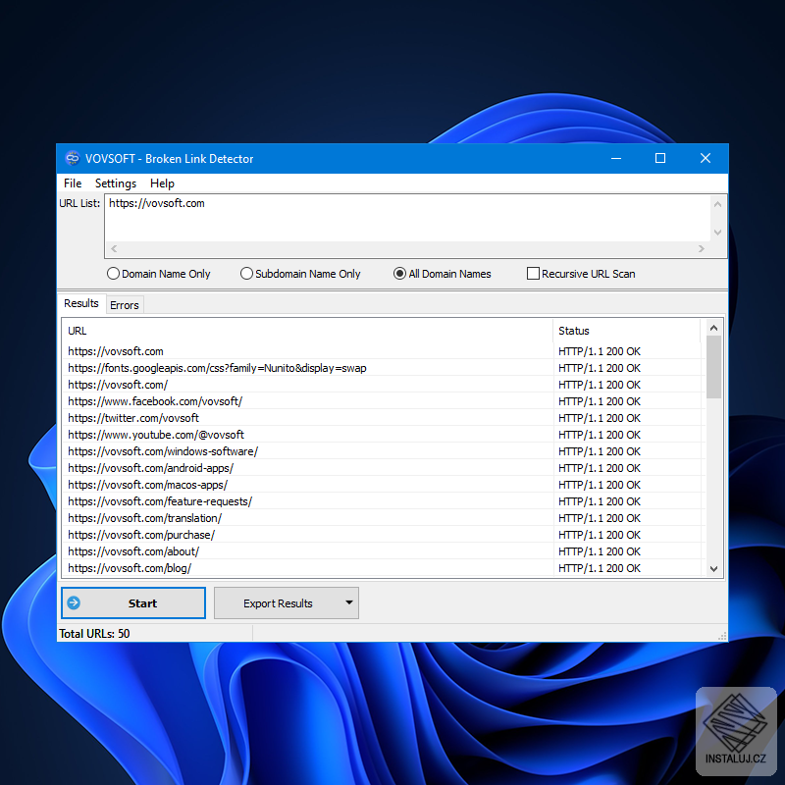Click the URL column header
785x785 pixels.
tap(307, 331)
